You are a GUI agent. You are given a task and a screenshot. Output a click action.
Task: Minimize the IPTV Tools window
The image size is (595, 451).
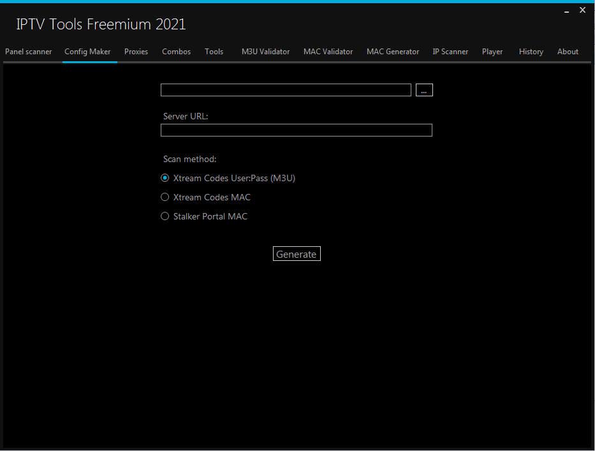tap(566, 11)
